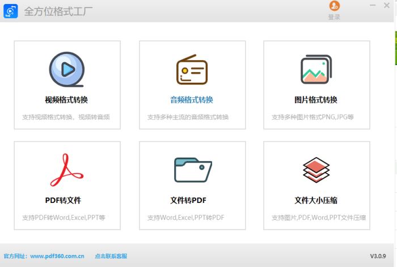Click description 支持视频格式转换，视频转音频

(66, 117)
